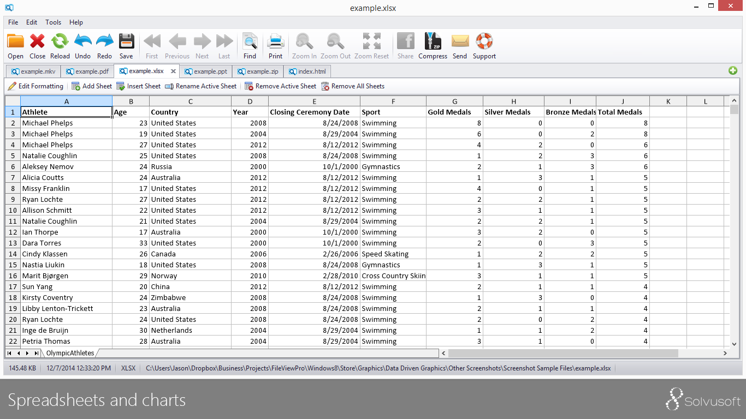This screenshot has height=419, width=746.
Task: Switch to the example.pdf tab
Action: (87, 71)
